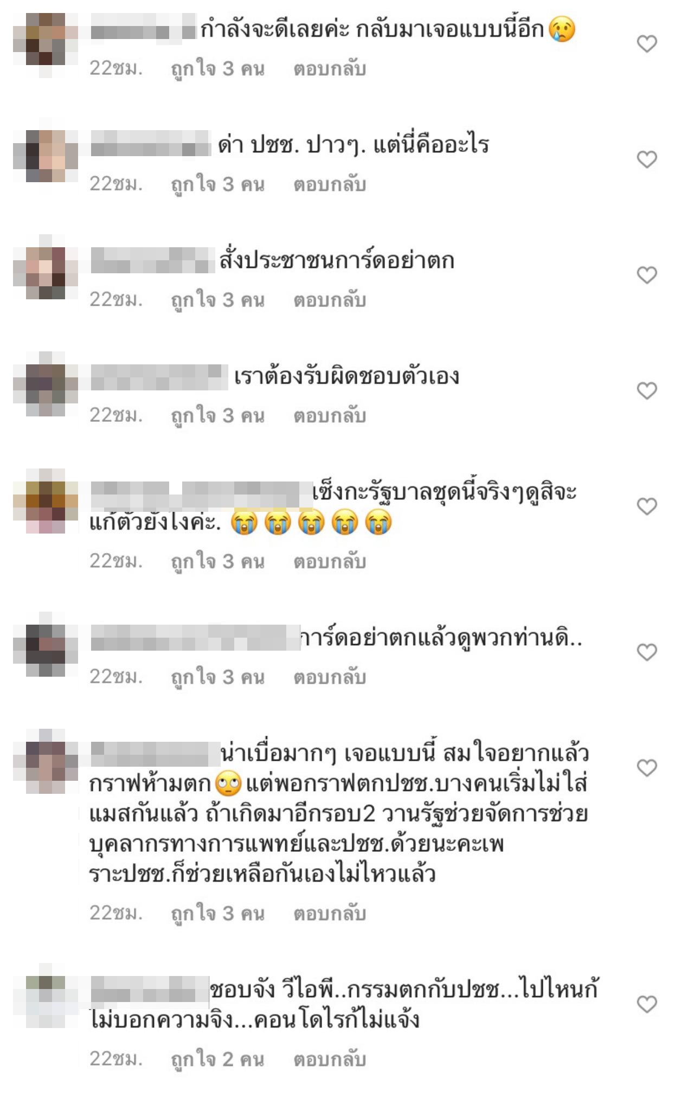Like the comment 'กำลังจะดีเลยค่ะ' with heart icon
Viewport: 694px width, 1098px height.
coord(646,43)
